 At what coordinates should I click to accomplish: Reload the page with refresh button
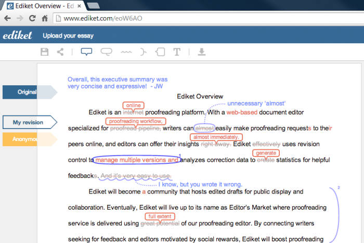point(32,18)
